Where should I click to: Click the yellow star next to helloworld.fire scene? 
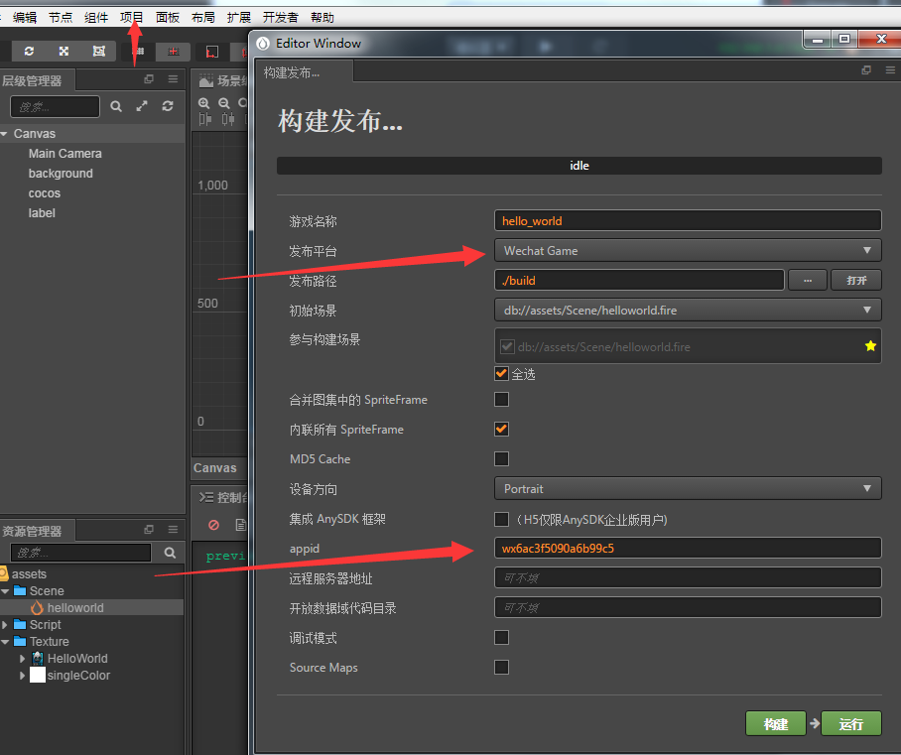870,346
